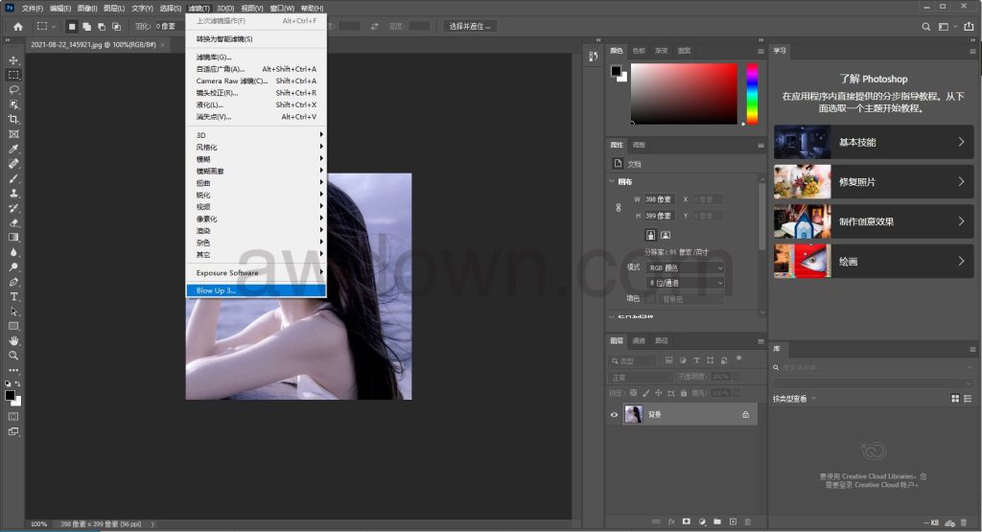Click the 选择并遮住 button
Viewport: 982px width, 532px height.
click(x=470, y=27)
